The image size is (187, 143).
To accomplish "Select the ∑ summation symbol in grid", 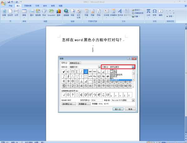I will (77, 71).
